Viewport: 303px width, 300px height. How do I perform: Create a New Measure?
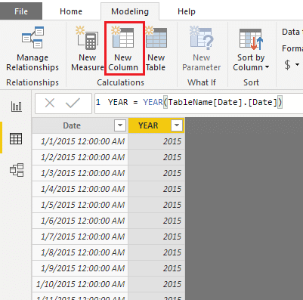click(88, 48)
